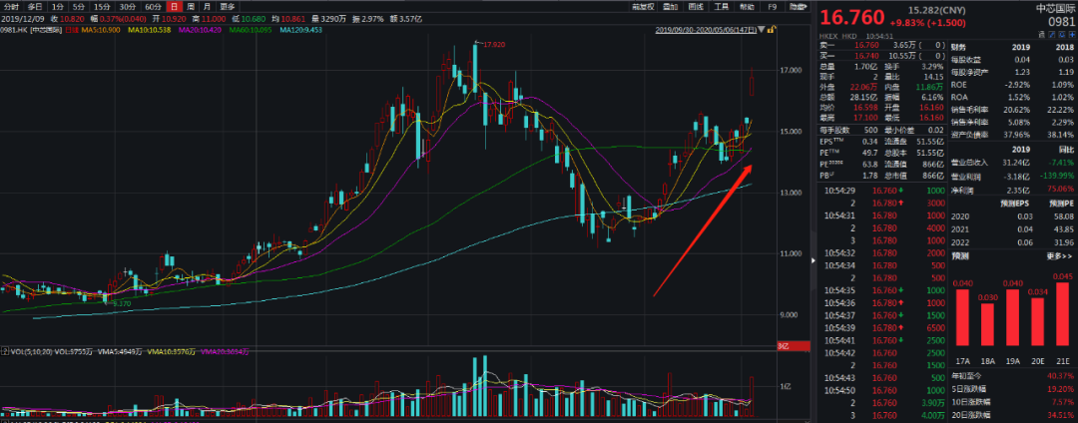Open the 画线 drawing tools

click(699, 6)
